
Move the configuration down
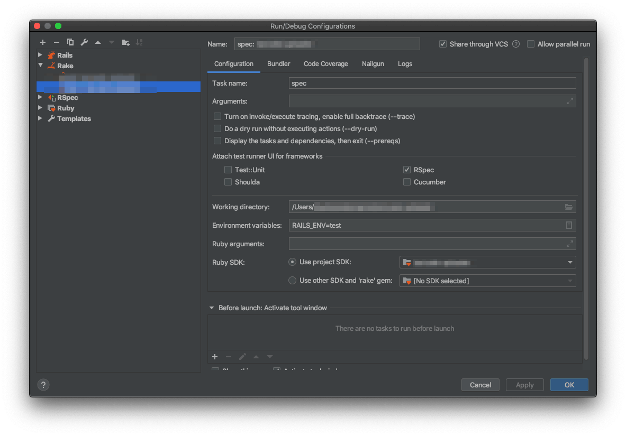pos(111,42)
